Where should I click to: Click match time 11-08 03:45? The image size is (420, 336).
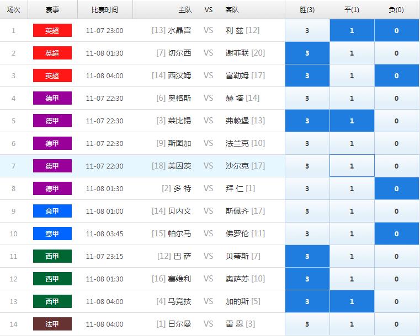click(105, 234)
